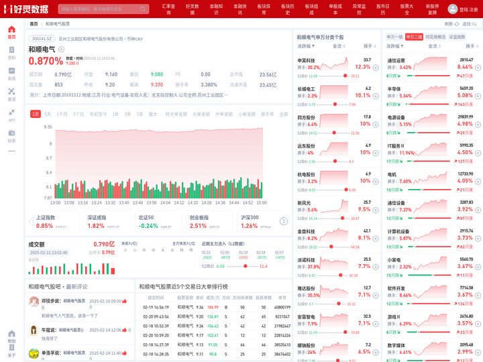Click 首页 in the breadcrumb
The width and height of the screenshot is (483, 362).
pyautogui.click(x=34, y=23)
